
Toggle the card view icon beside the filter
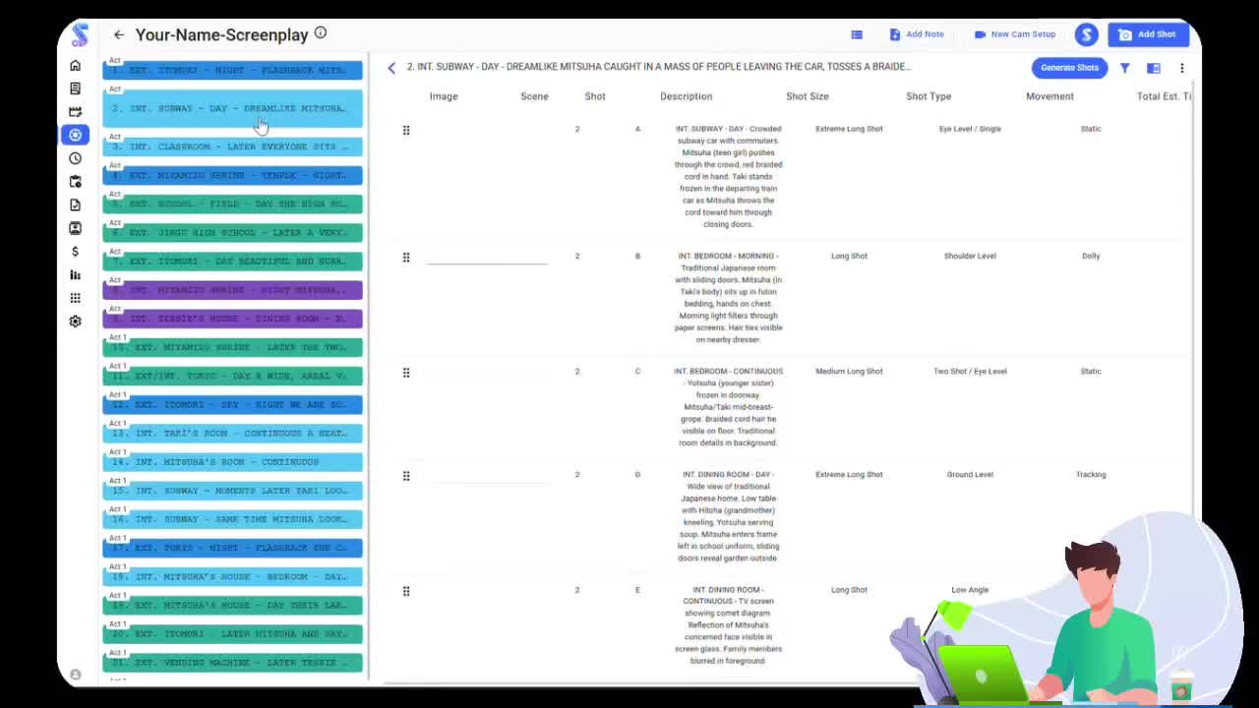[1153, 67]
